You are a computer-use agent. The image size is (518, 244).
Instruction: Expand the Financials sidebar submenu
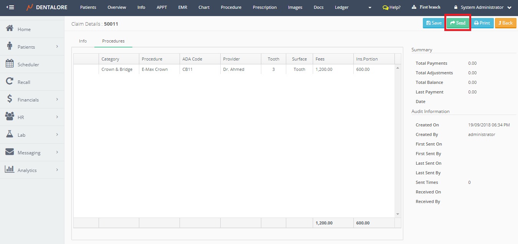tap(57, 100)
